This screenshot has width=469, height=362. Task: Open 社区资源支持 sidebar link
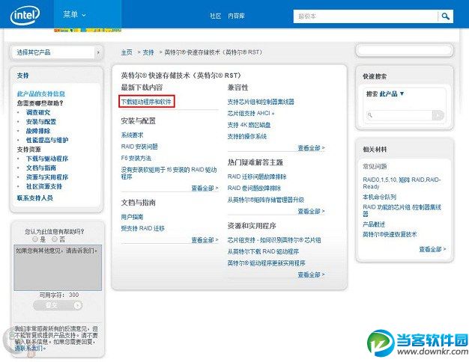coord(44,186)
